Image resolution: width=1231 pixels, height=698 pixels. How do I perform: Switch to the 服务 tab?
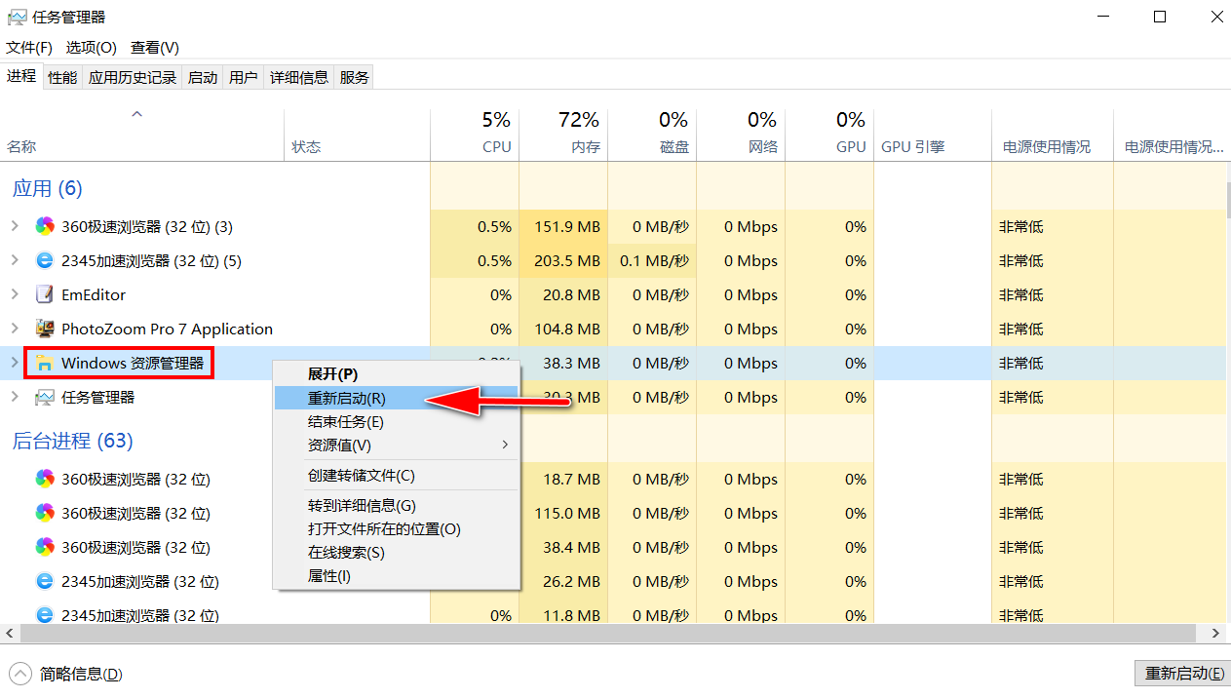pos(355,77)
